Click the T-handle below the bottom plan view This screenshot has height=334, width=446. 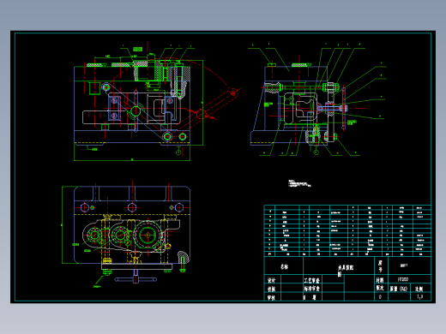[x=136, y=279]
